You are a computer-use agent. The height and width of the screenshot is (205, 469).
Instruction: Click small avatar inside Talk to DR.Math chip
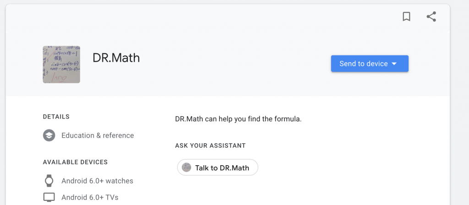point(186,167)
